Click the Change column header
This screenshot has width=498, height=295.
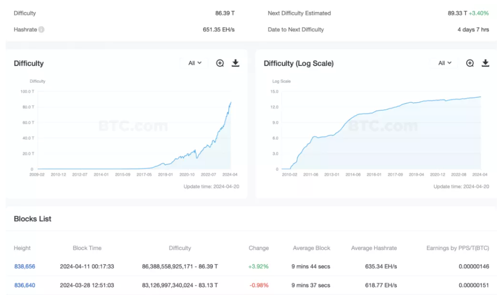click(x=258, y=248)
